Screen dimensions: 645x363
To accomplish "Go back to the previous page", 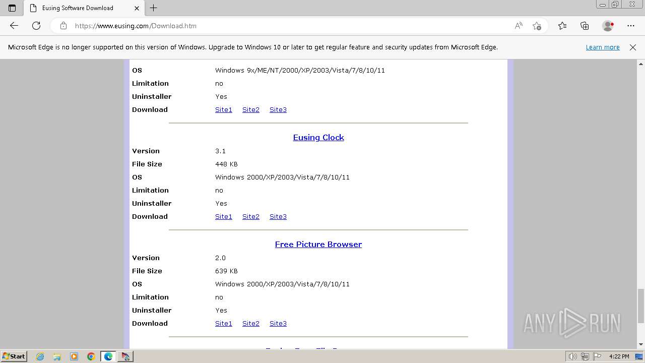I will point(14,26).
